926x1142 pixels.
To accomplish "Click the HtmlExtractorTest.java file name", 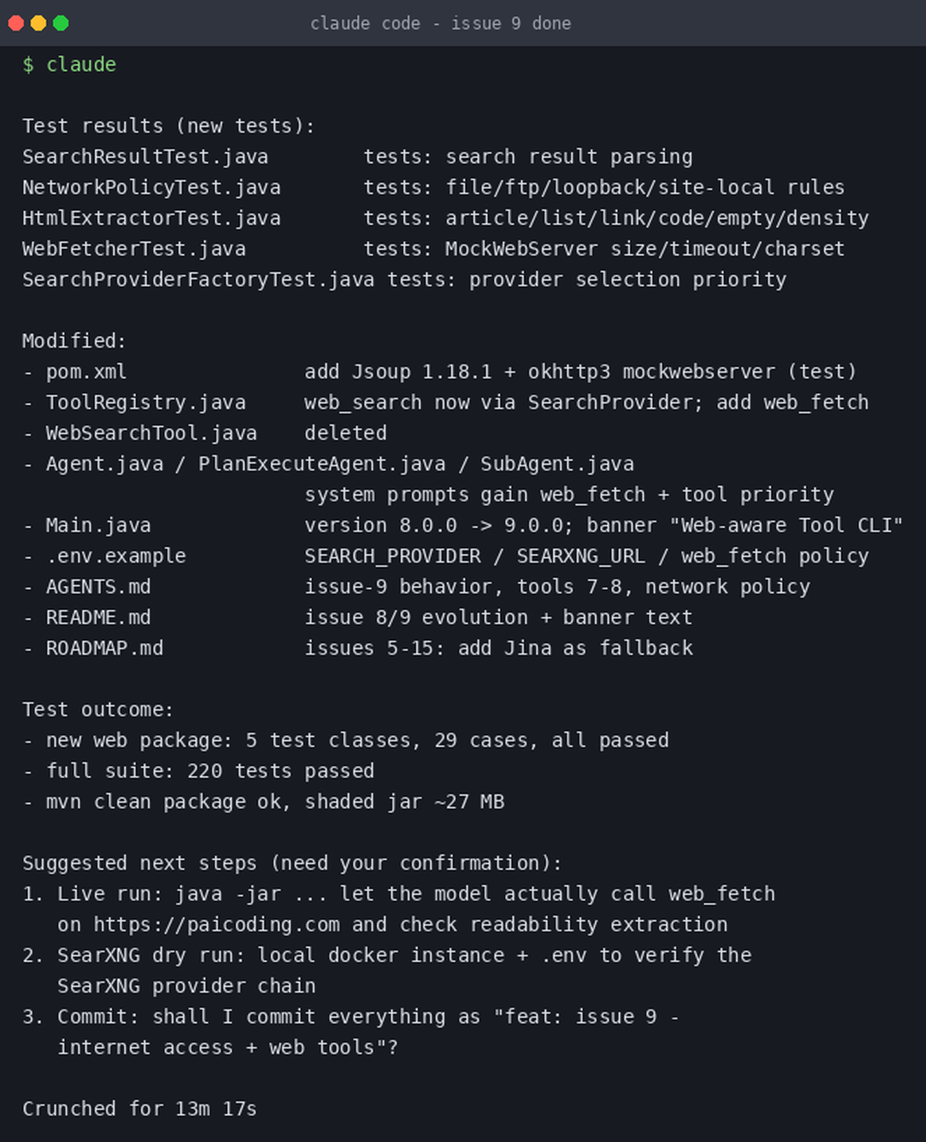I will point(152,218).
